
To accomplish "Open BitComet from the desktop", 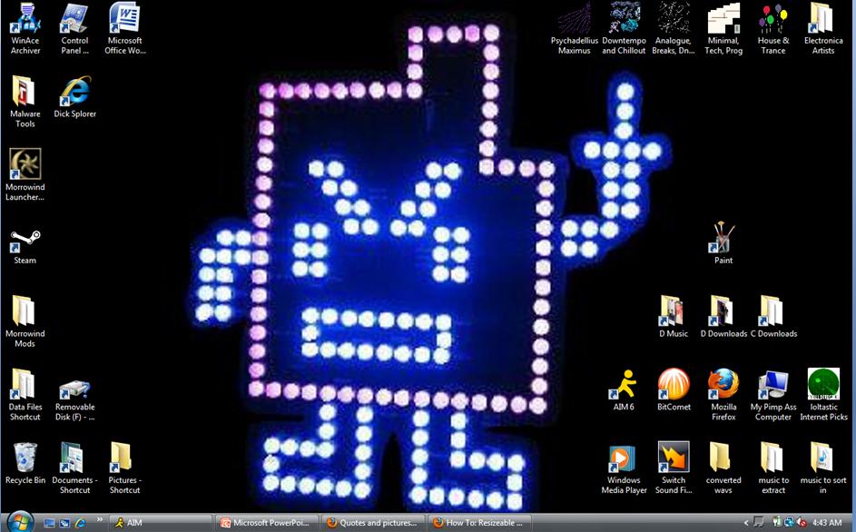I will (x=674, y=385).
